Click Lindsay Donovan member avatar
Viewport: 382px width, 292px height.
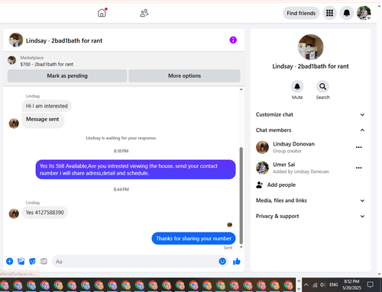(x=262, y=147)
